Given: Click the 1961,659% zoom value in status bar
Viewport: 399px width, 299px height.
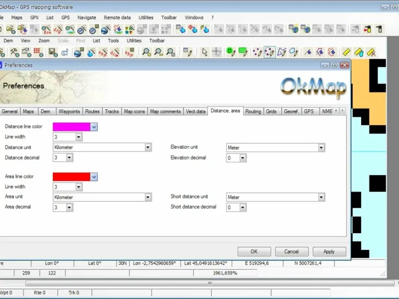Looking at the screenshot, I should (x=225, y=273).
